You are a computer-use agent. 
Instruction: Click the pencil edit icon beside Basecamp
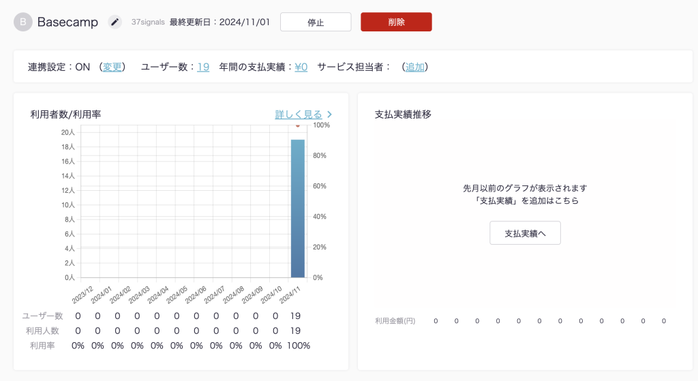pos(115,22)
